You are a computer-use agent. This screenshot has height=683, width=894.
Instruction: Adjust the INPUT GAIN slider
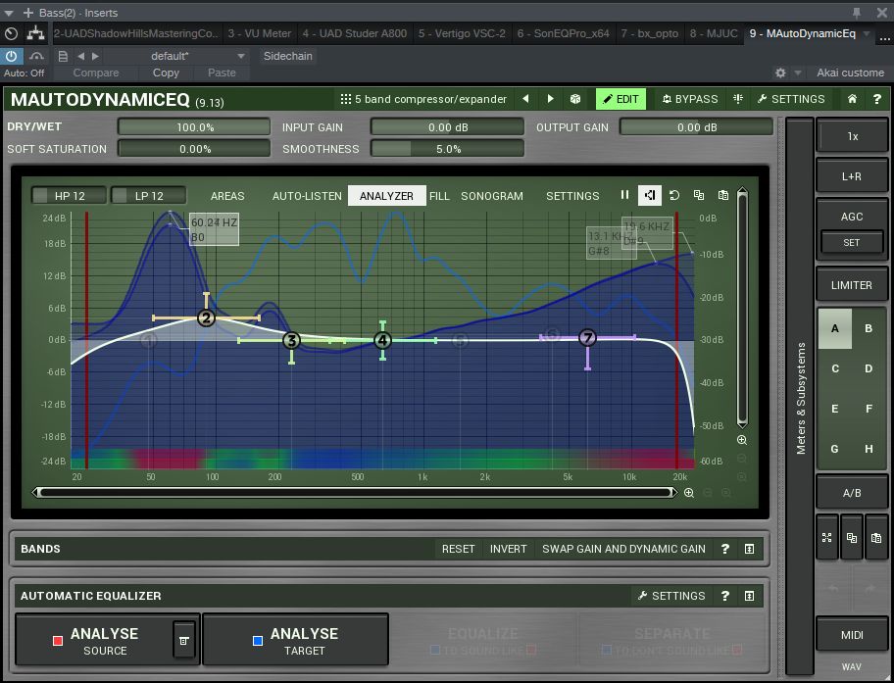pos(447,126)
